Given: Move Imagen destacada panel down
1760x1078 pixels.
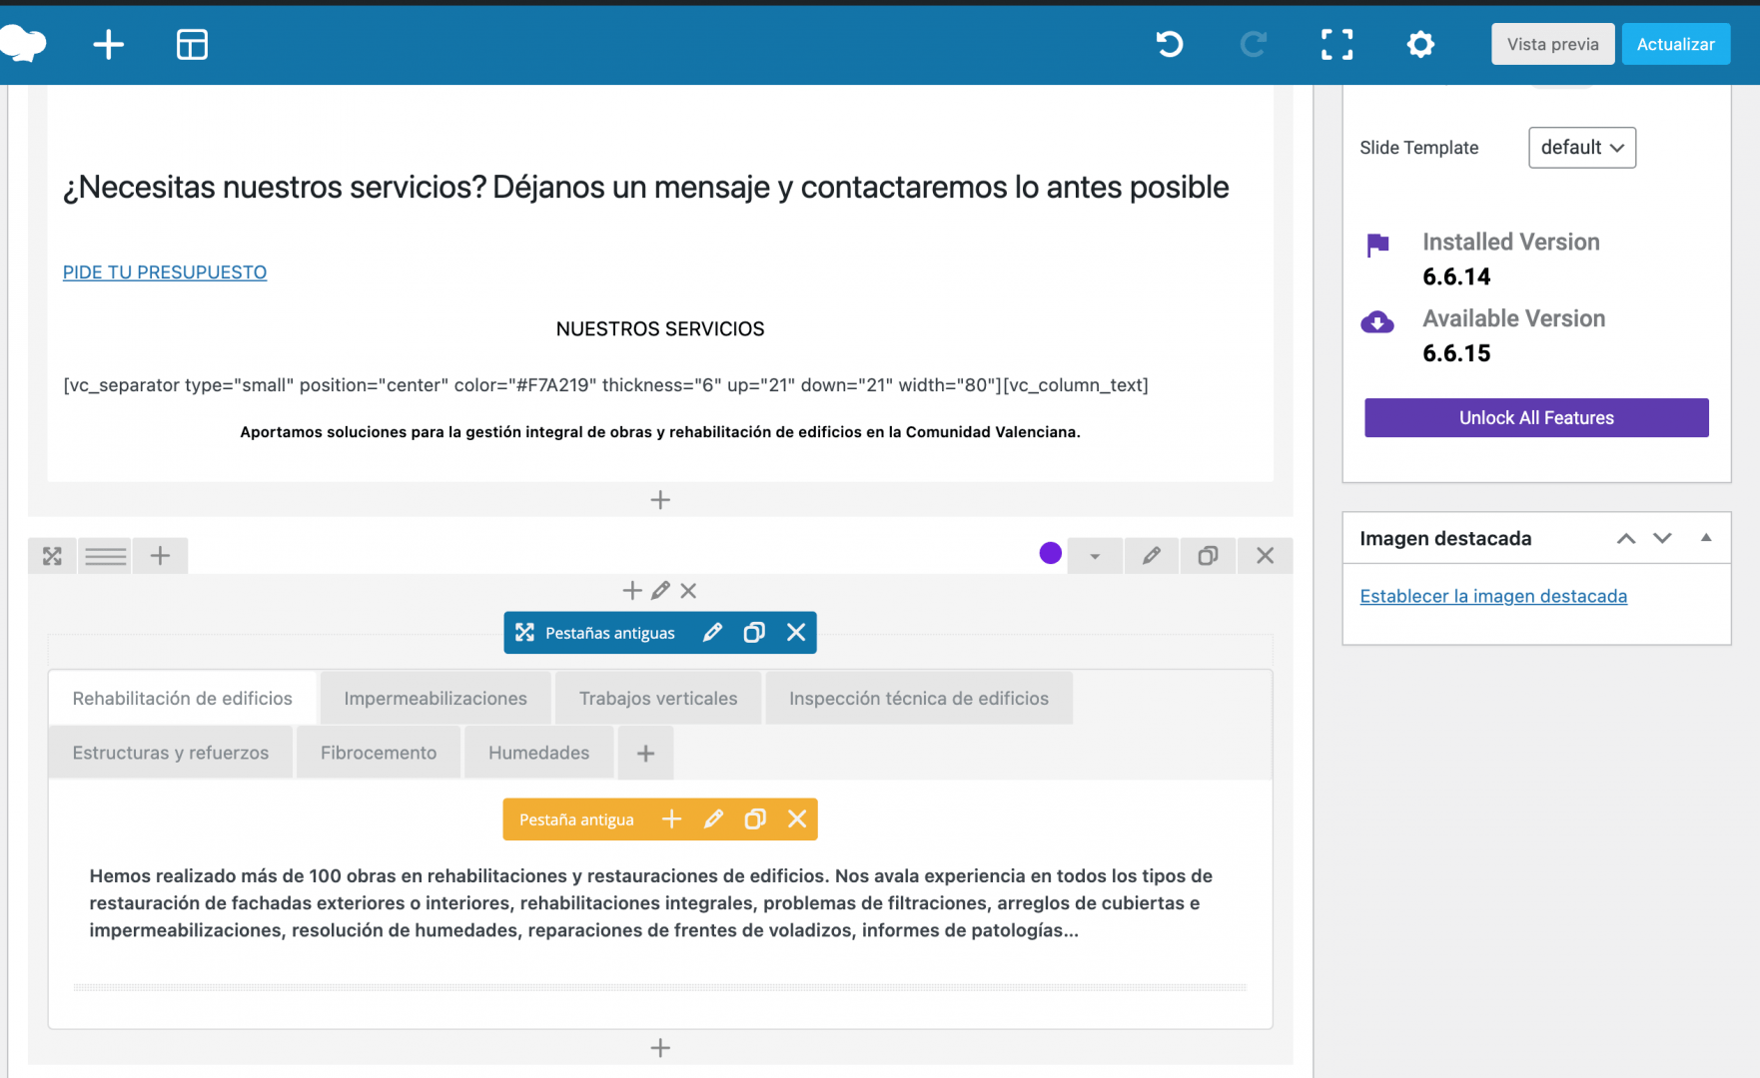Looking at the screenshot, I should (1662, 538).
